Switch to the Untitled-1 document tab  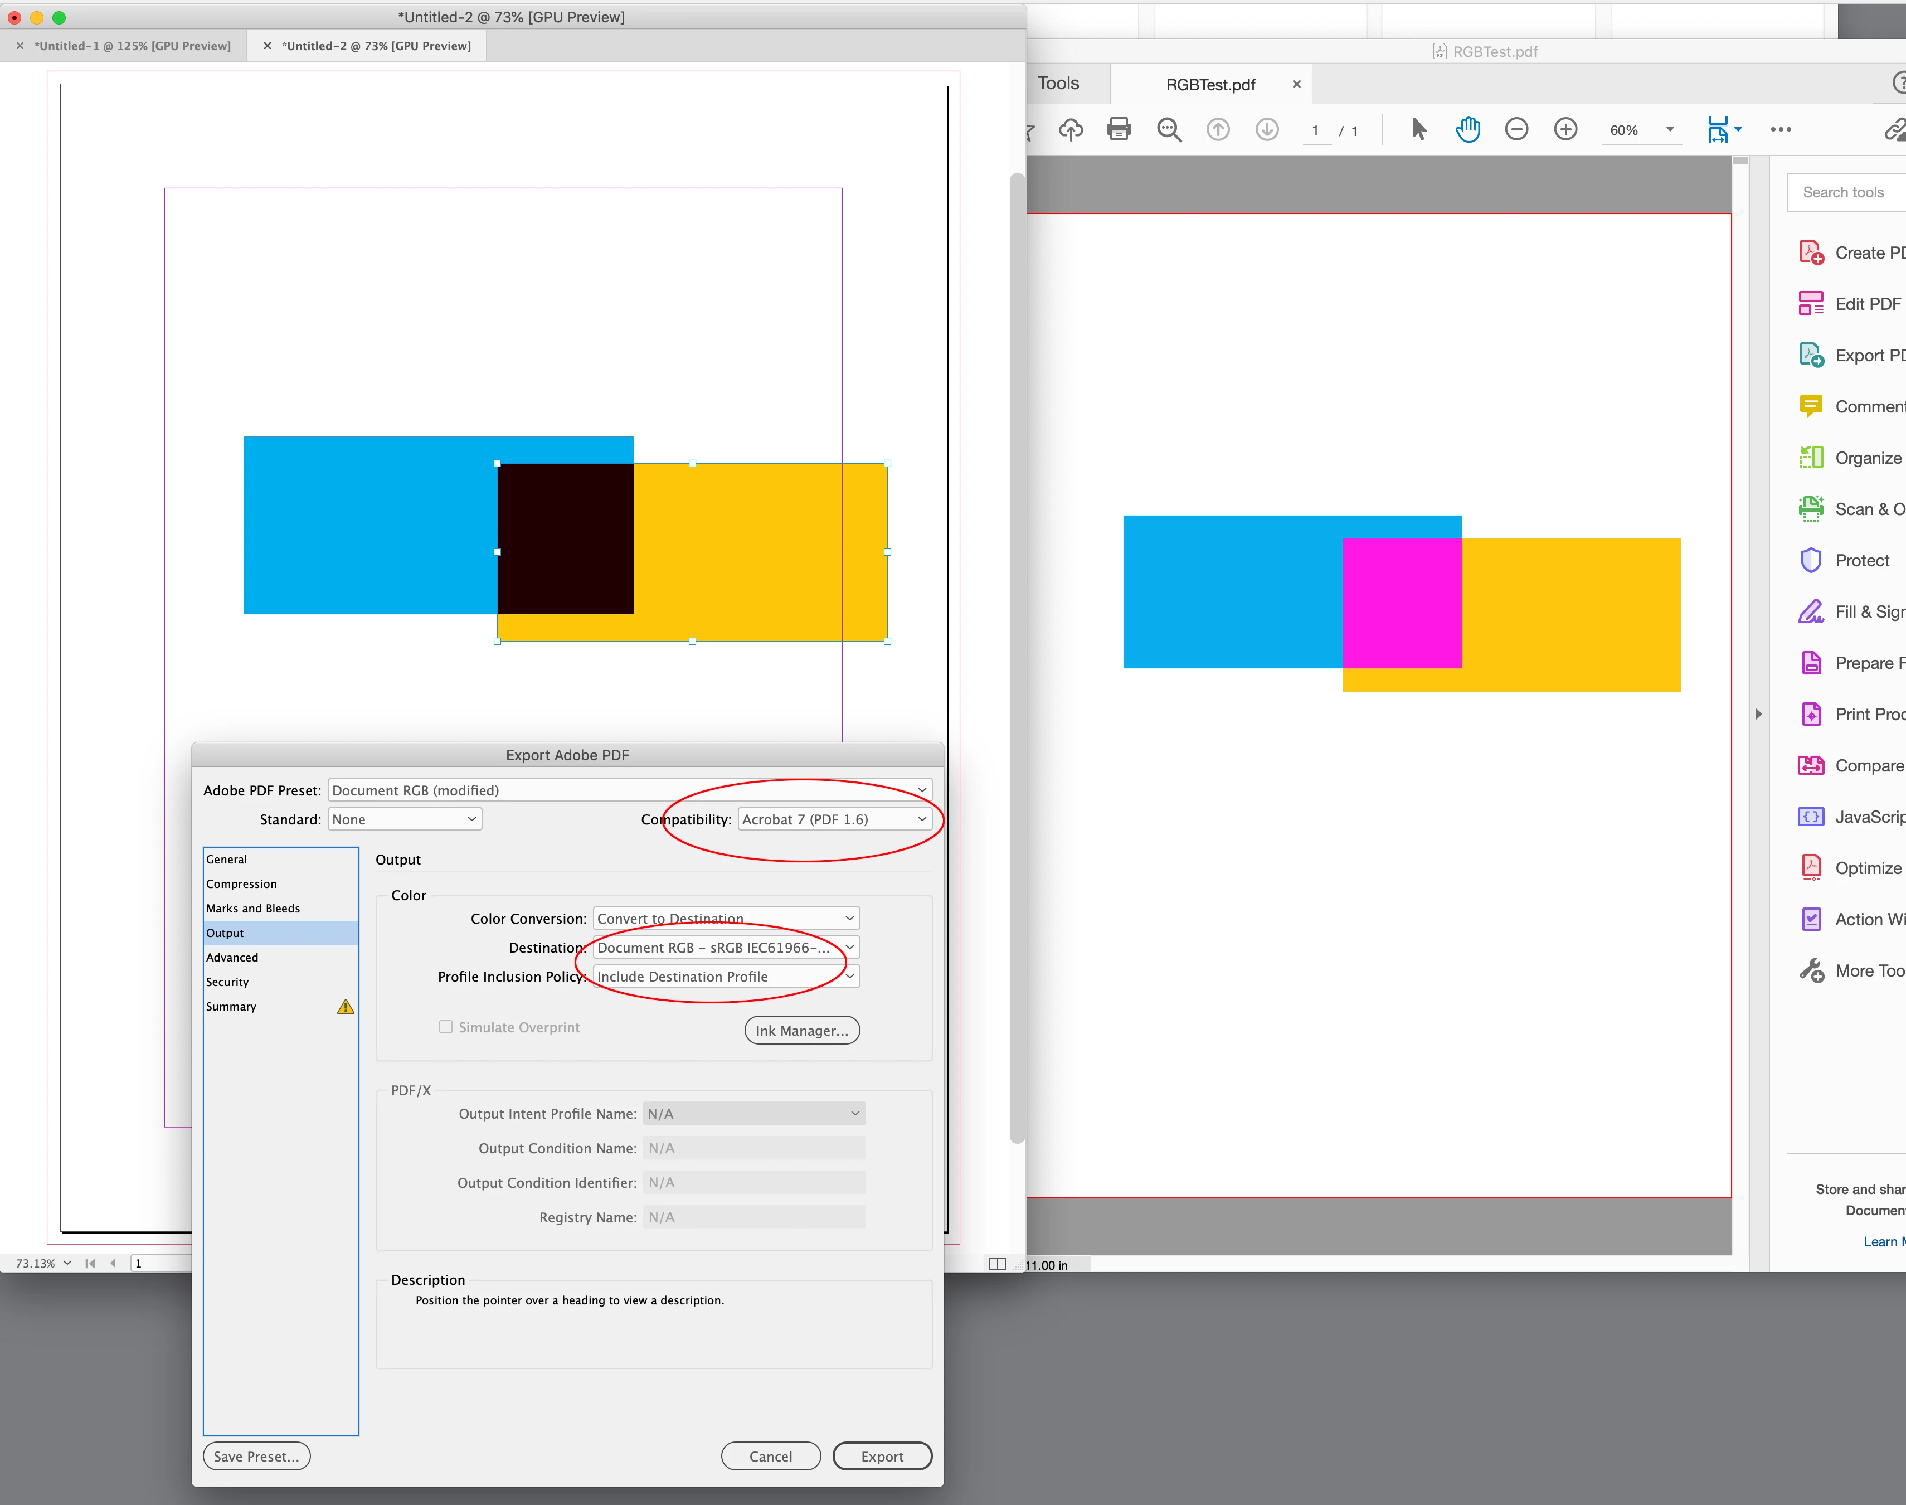[132, 46]
